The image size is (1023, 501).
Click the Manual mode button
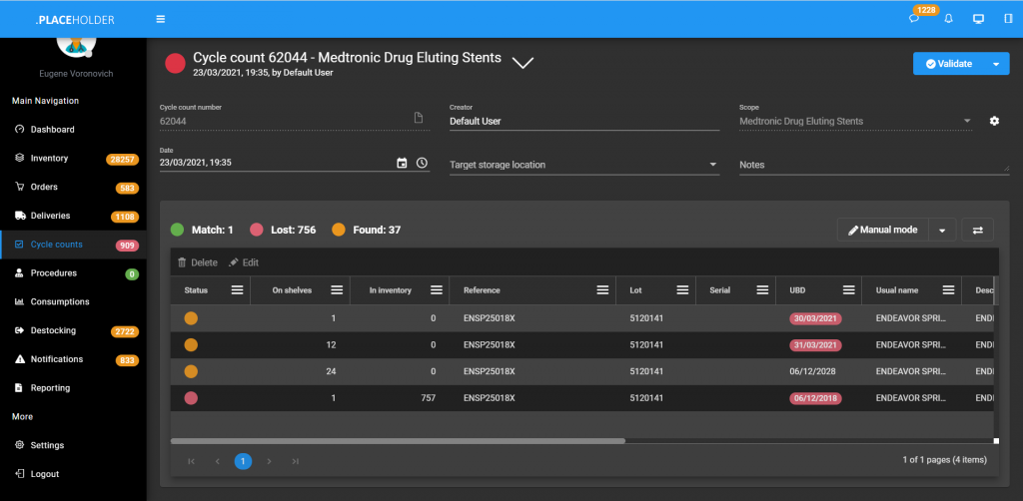(x=883, y=230)
